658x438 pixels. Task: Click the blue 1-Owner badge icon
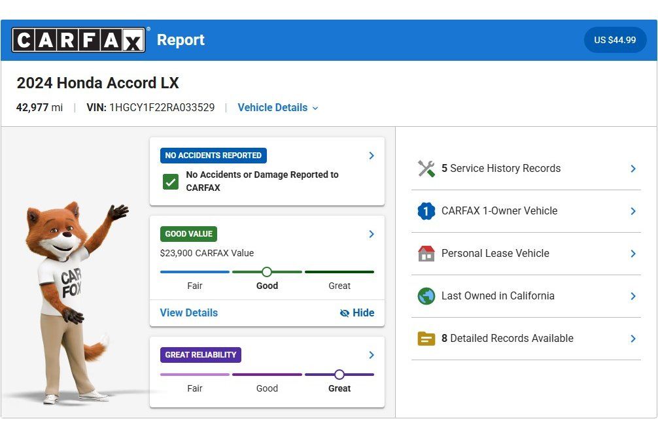426,211
